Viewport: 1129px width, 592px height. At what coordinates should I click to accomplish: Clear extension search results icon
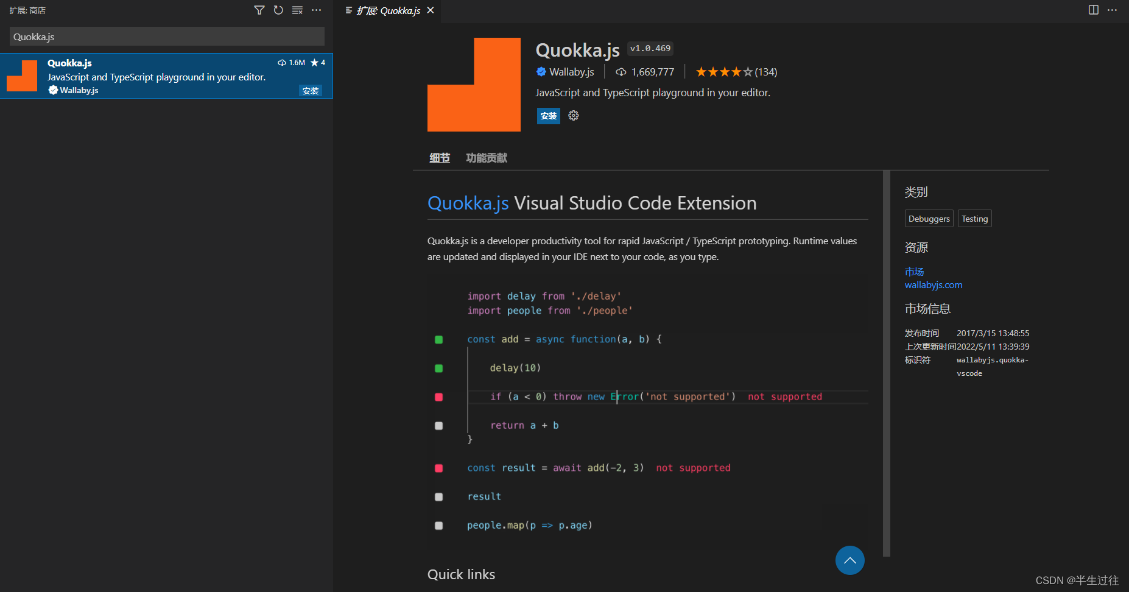tap(297, 10)
